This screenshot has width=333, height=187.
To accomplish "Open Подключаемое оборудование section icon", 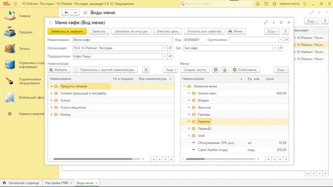I will click(9, 81).
